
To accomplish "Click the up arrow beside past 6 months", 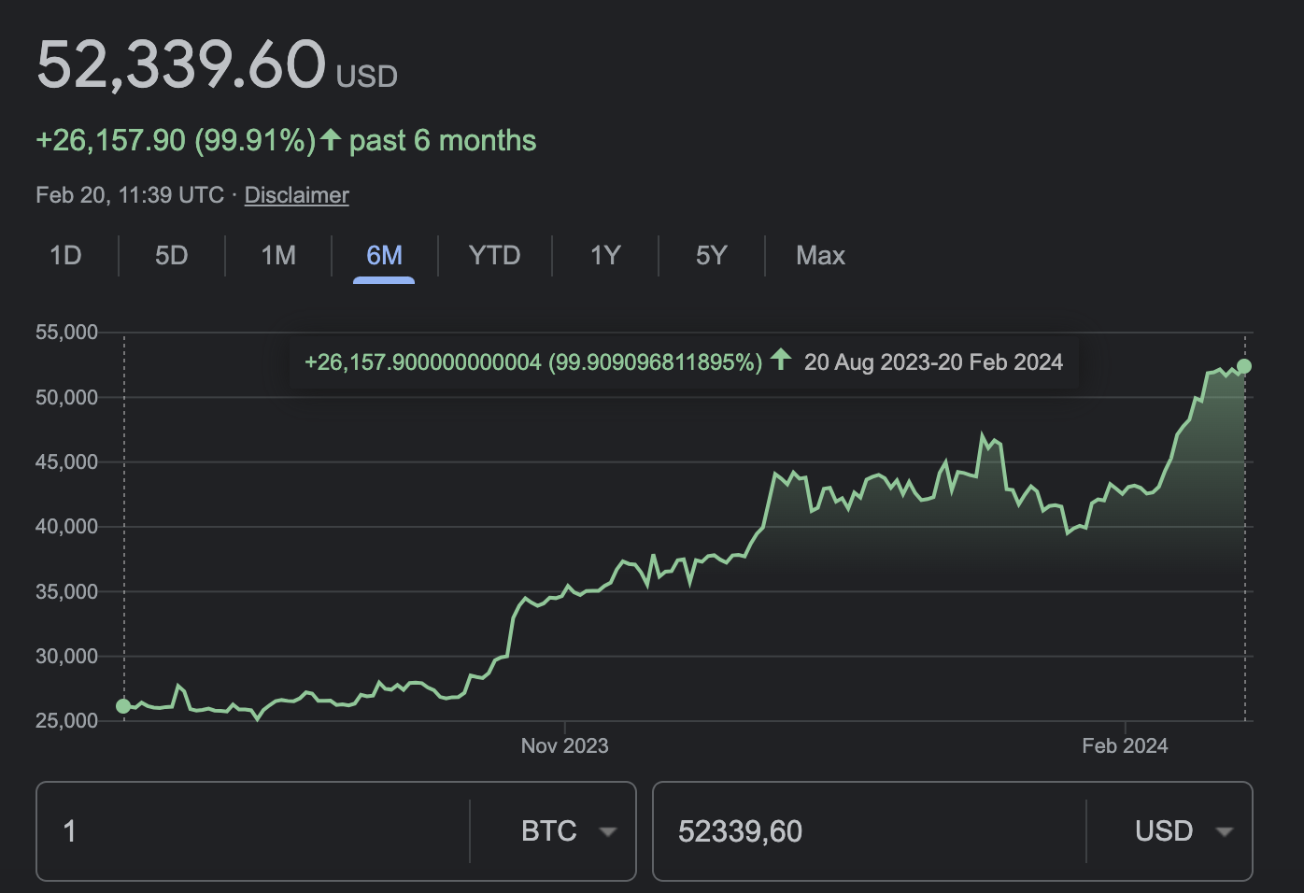I will pos(331,139).
